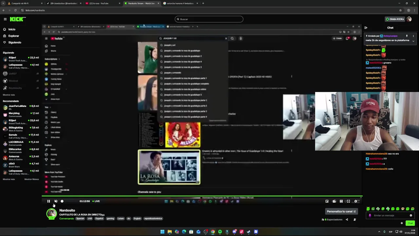The width and height of the screenshot is (419, 236).
Task: Collapse the Chat panel
Action: [x=366, y=28]
